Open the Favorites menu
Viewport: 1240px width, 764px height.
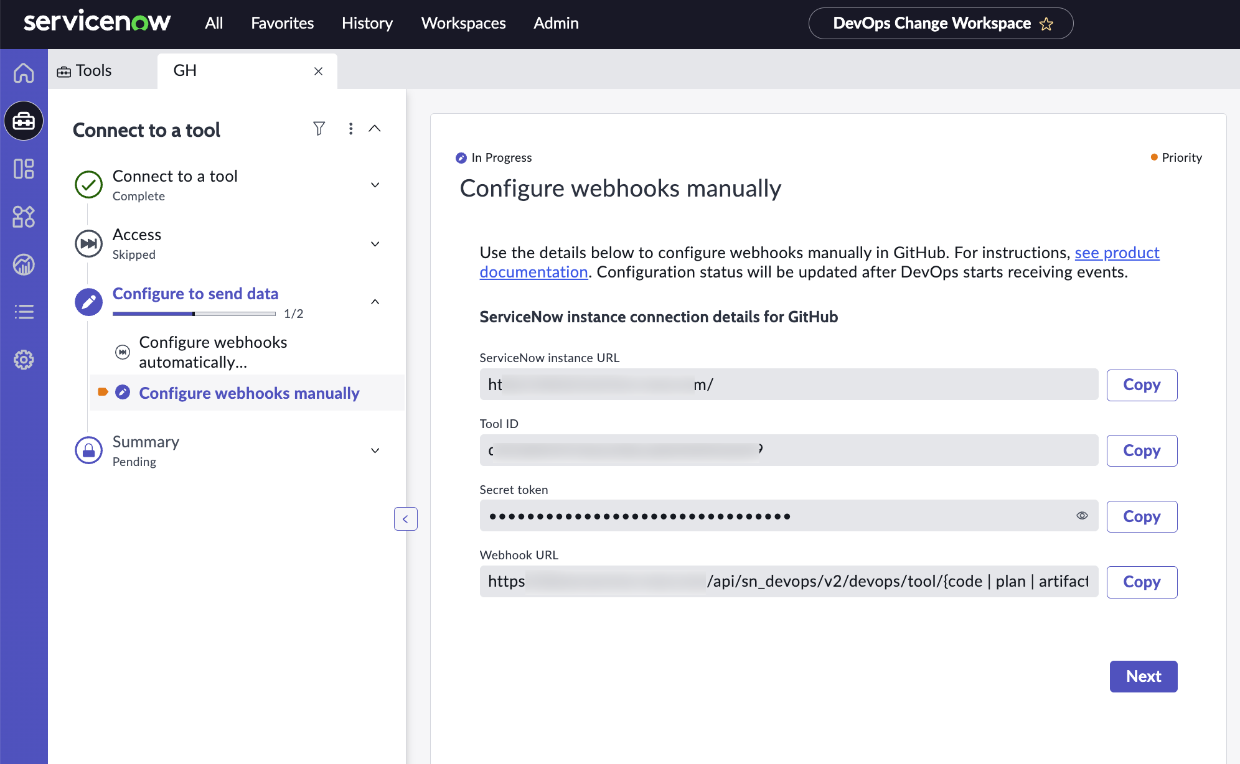pos(283,23)
